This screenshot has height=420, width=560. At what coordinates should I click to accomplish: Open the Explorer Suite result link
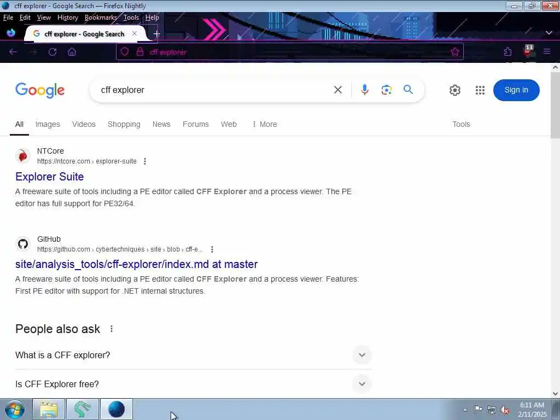point(50,177)
